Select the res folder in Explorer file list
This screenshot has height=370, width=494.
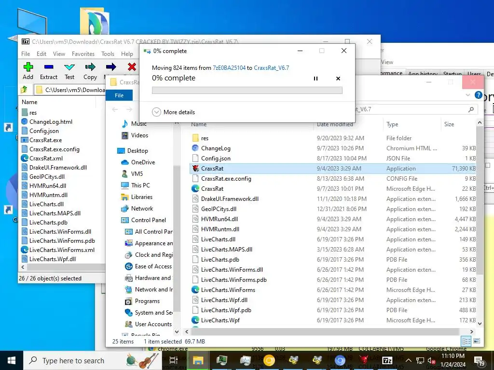pos(333,138)
